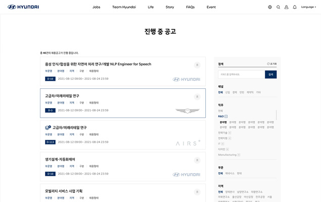Image resolution: width=321 pixels, height=202 pixels.
Task: Click the 초기화 reset filter icon
Action: [x=271, y=64]
